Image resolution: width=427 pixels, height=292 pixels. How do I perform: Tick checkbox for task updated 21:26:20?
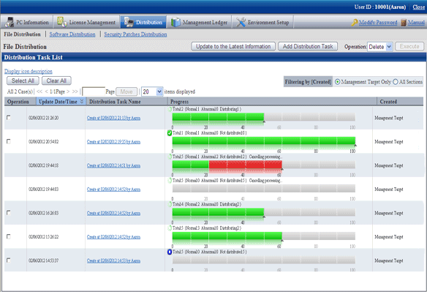pyautogui.click(x=9, y=118)
